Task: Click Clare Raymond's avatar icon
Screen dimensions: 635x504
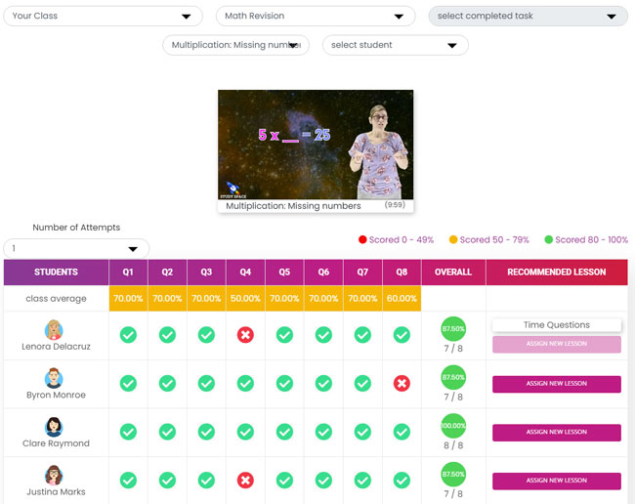Action: (x=56, y=427)
